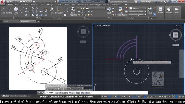This screenshot has height=104, width=185.
Task: Toggle lineweight display in status bar
Action: [x=141, y=96]
